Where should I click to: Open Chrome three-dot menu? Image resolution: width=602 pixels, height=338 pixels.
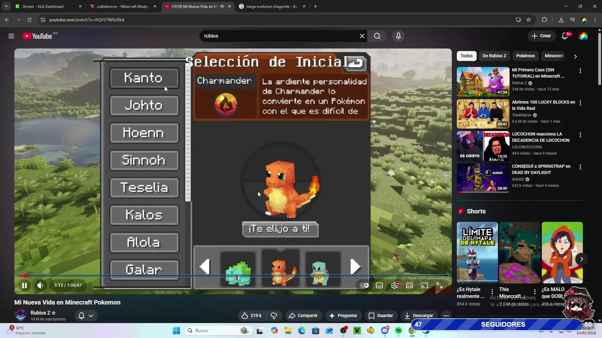595,20
